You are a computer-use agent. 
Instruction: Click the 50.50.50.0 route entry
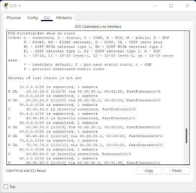[84, 127]
